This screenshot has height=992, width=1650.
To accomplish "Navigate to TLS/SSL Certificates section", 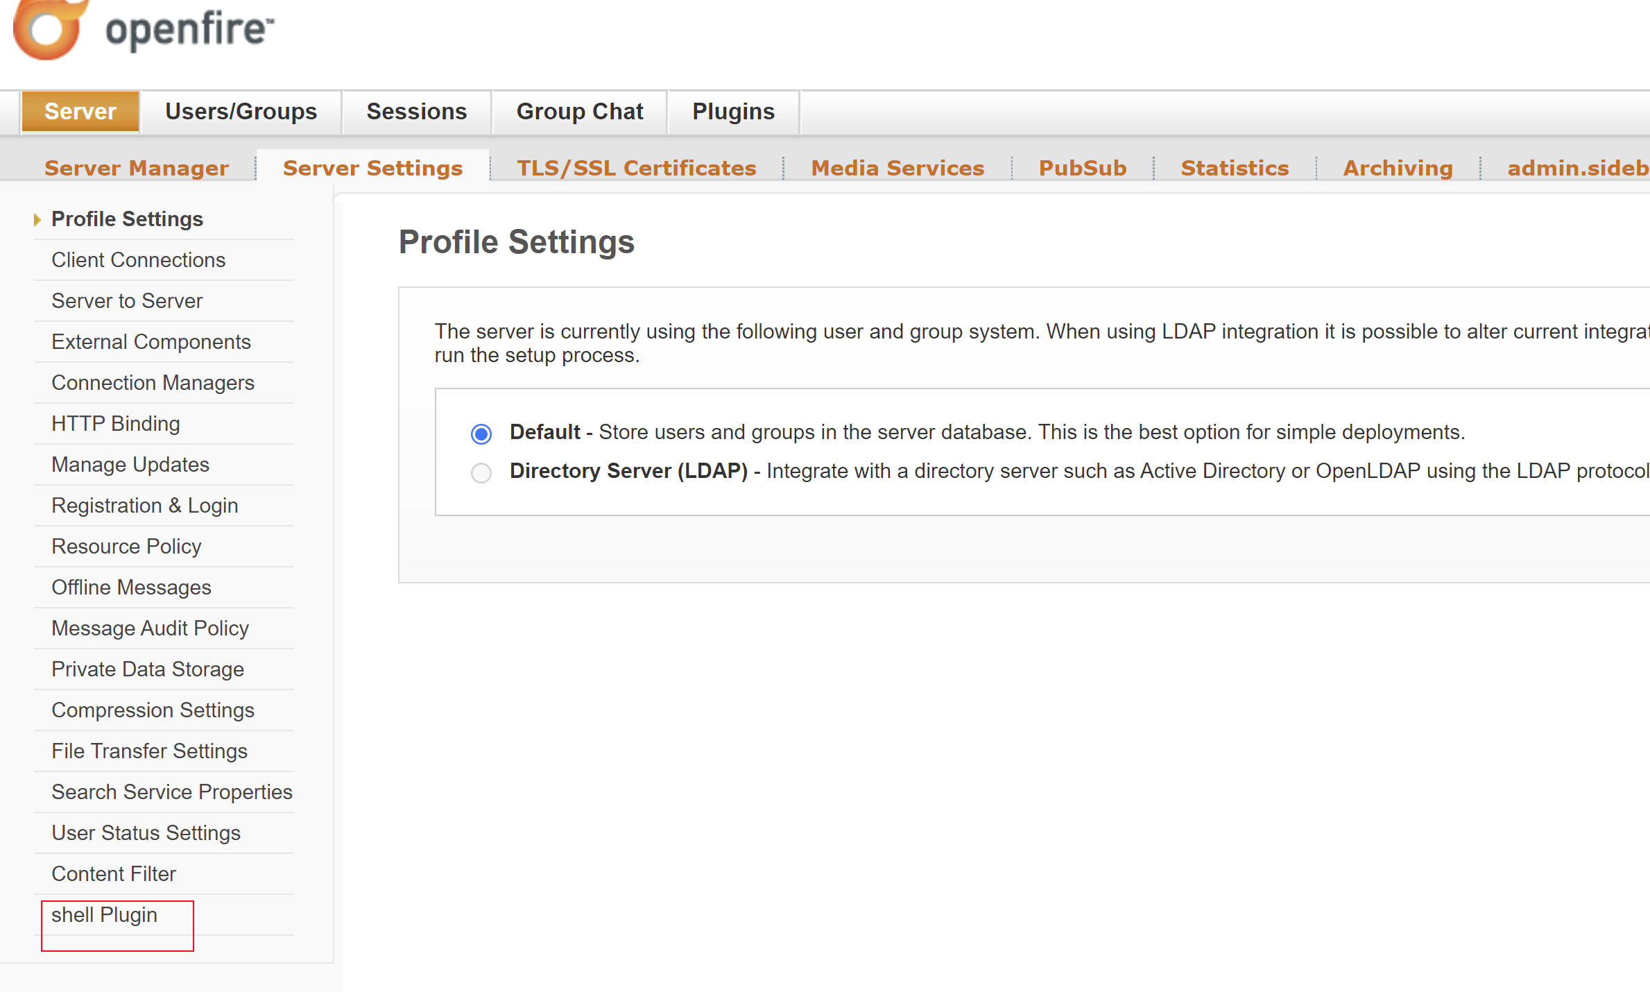I will [637, 165].
